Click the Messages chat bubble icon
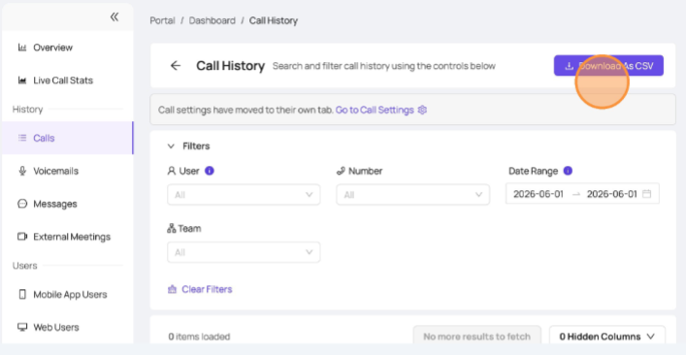The width and height of the screenshot is (686, 355). (22, 204)
